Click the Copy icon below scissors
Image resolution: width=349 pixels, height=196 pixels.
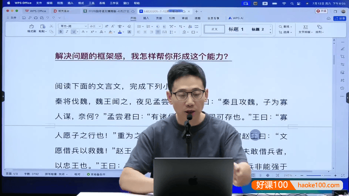[x=51, y=32]
